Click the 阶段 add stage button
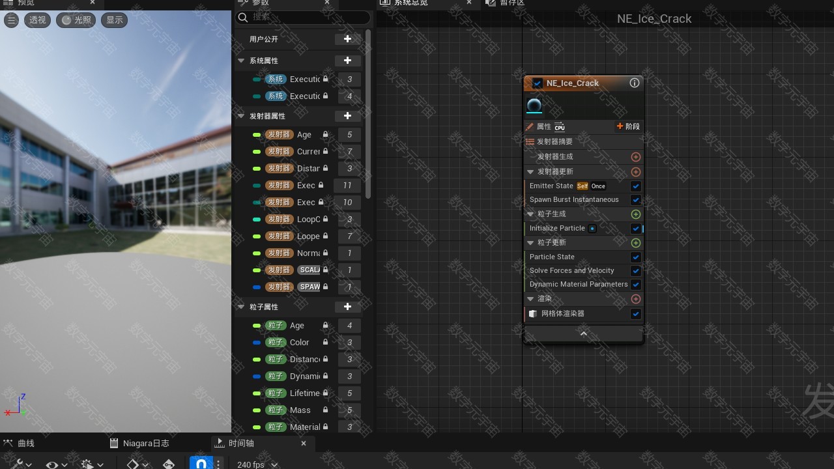834x469 pixels. pyautogui.click(x=628, y=126)
